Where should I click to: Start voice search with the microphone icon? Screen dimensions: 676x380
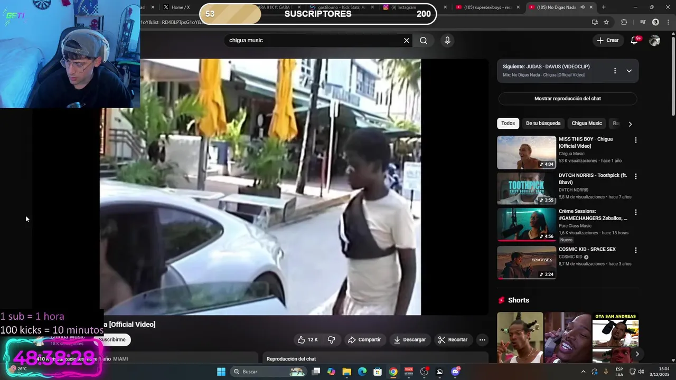pos(447,41)
